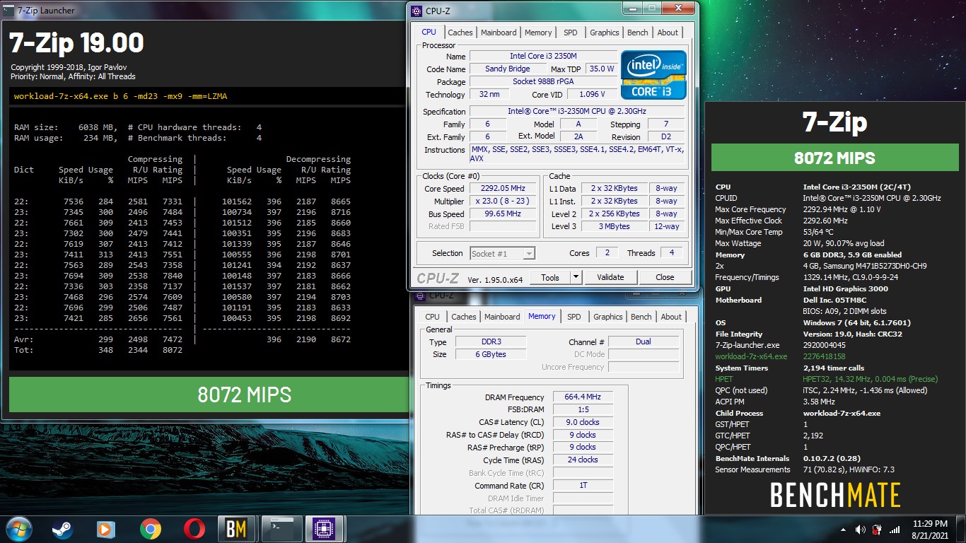Open the Memory tab in front CPU-Z window
Image resolution: width=966 pixels, height=543 pixels.
pyautogui.click(x=538, y=33)
